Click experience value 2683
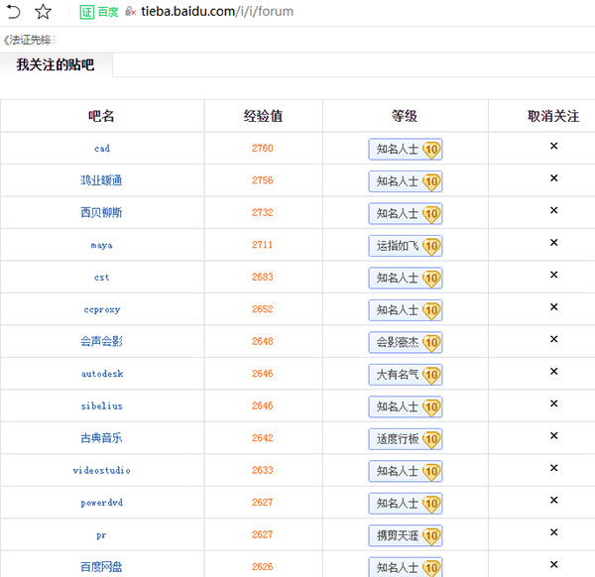 click(x=263, y=277)
